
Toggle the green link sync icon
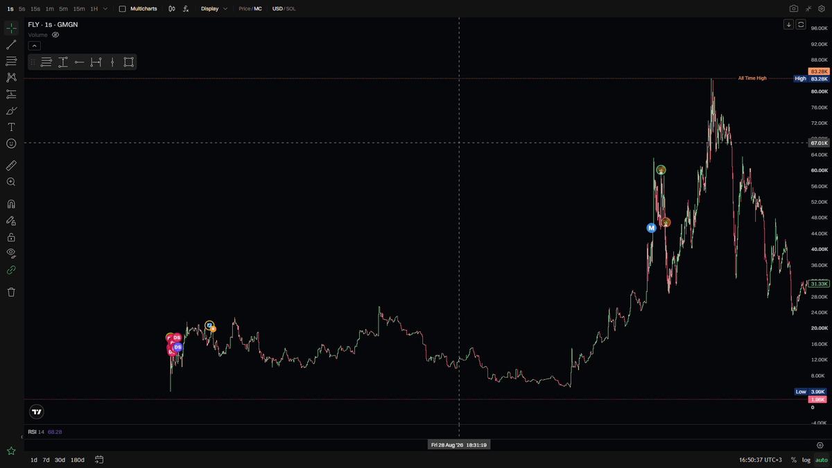(x=11, y=270)
